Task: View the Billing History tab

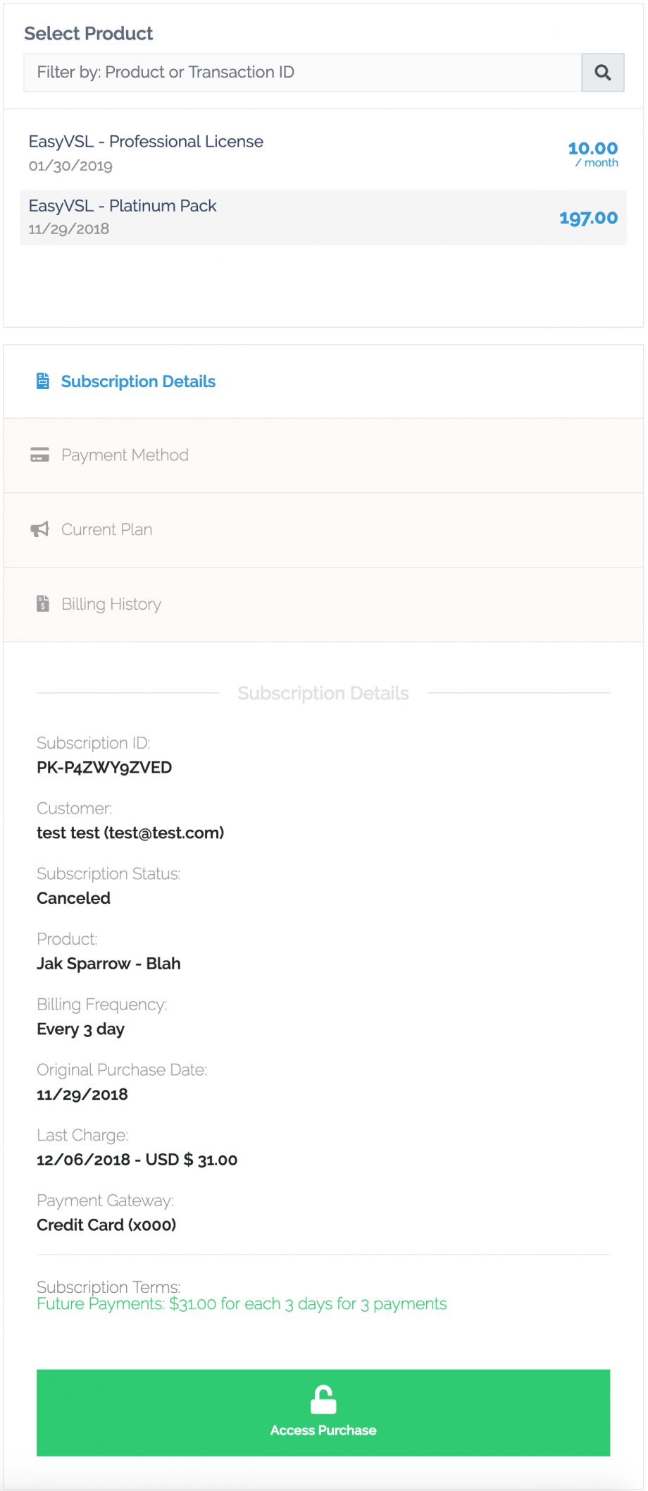Action: coord(111,604)
